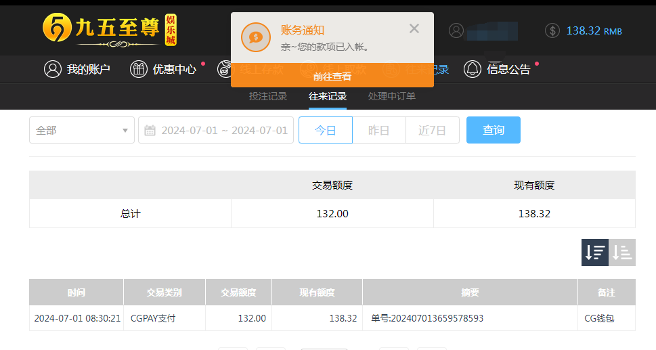Open 我的账户 user icon
This screenshot has height=350, width=656.
pyautogui.click(x=53, y=69)
